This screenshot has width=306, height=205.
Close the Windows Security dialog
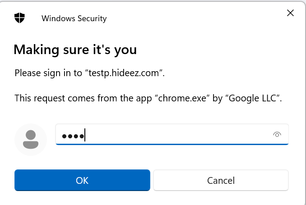pos(291,13)
